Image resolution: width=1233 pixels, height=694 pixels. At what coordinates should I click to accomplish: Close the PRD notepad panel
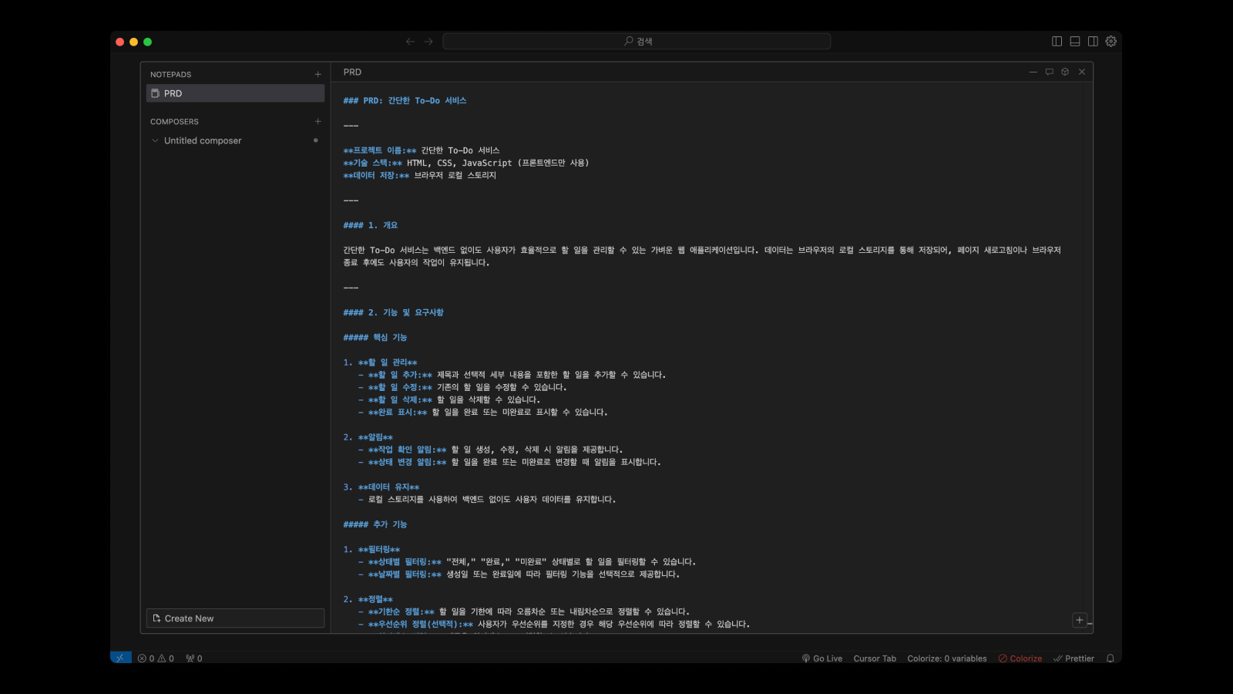(x=1082, y=72)
